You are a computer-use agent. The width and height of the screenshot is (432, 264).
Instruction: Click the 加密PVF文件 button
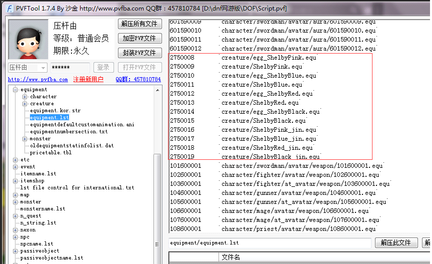point(140,38)
